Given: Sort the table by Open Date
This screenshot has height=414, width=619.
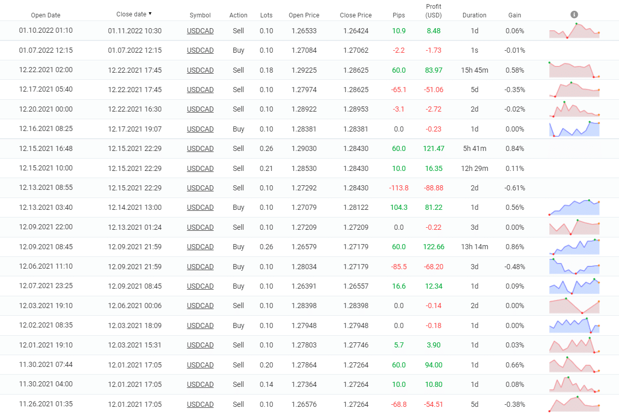Looking at the screenshot, I should [46, 15].
